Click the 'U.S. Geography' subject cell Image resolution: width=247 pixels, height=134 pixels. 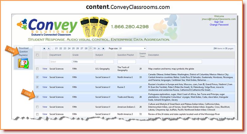pyautogui.click(x=103, y=69)
